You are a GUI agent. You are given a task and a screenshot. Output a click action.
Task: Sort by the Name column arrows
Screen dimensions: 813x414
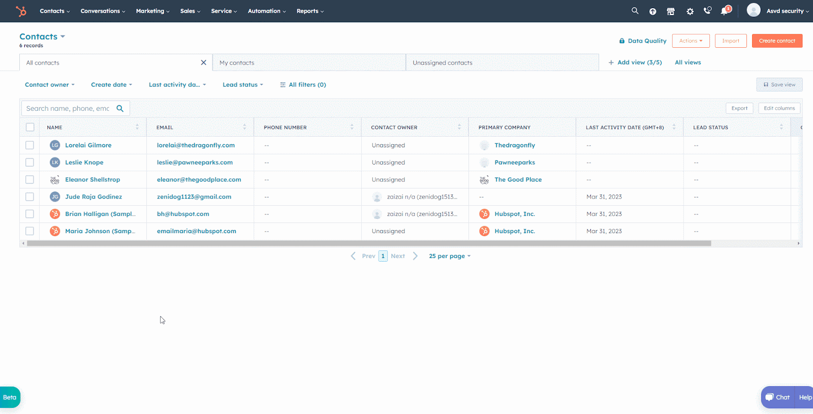coord(137,127)
